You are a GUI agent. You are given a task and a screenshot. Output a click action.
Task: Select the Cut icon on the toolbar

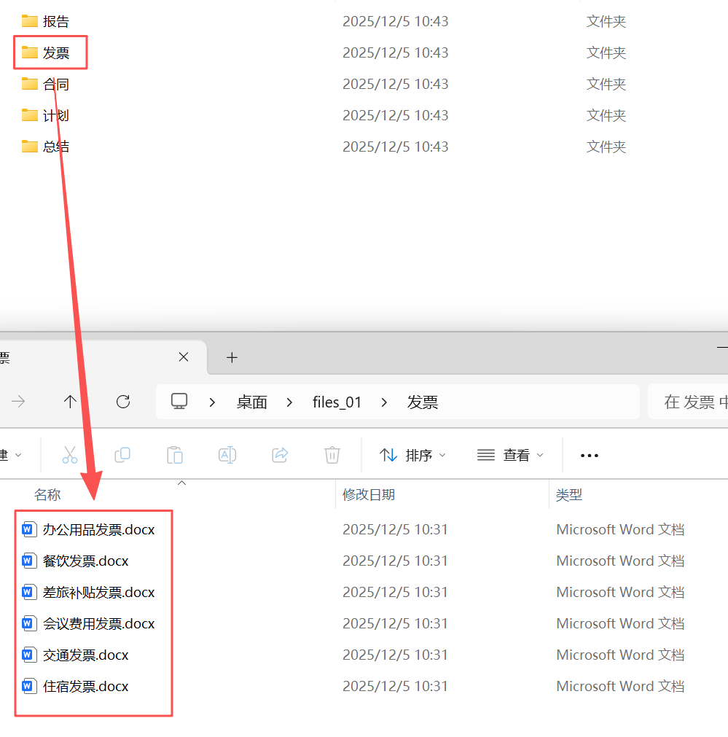69,455
